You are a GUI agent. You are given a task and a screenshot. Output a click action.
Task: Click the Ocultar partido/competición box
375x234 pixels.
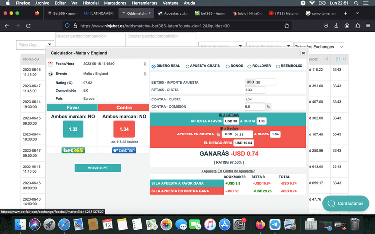click(162, 39)
